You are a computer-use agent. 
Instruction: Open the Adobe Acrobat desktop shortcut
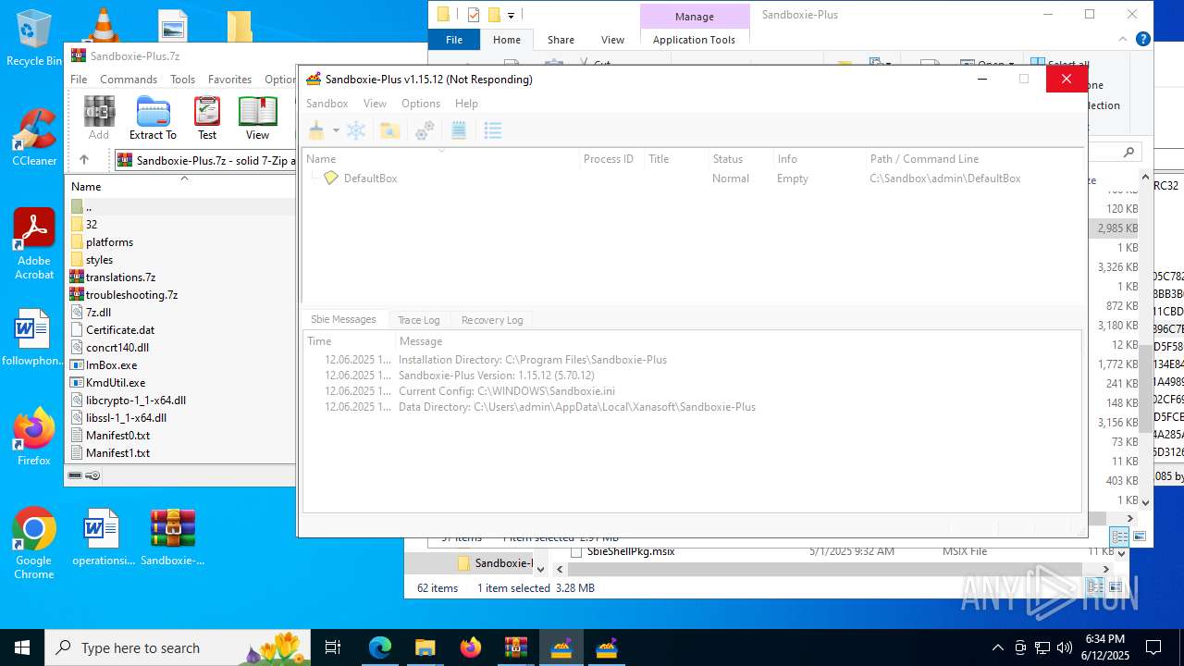pos(34,244)
